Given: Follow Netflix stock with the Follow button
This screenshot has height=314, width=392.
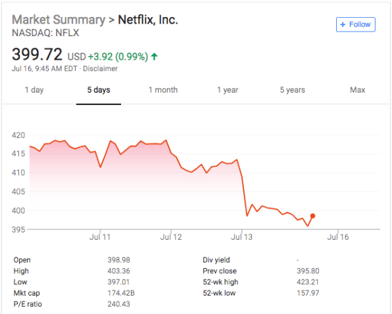Looking at the screenshot, I should [x=356, y=24].
